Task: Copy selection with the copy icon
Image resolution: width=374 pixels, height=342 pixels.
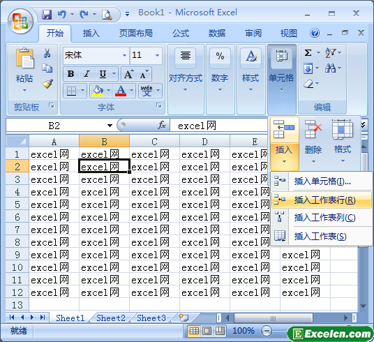Action: click(x=47, y=68)
